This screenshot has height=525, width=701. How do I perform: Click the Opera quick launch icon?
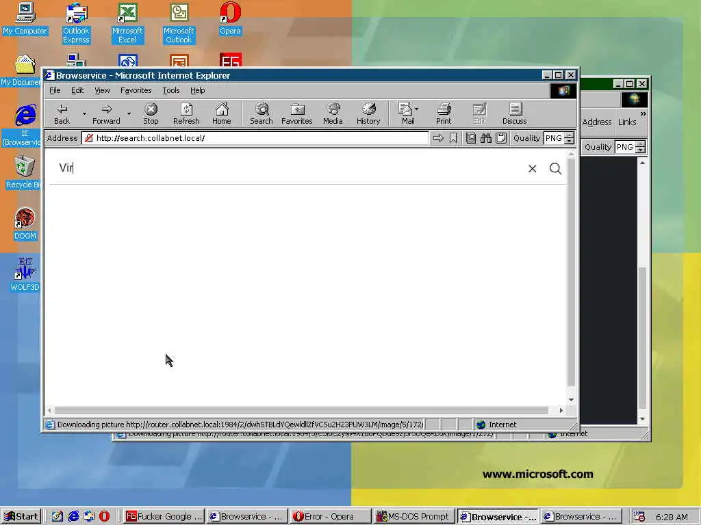click(104, 517)
